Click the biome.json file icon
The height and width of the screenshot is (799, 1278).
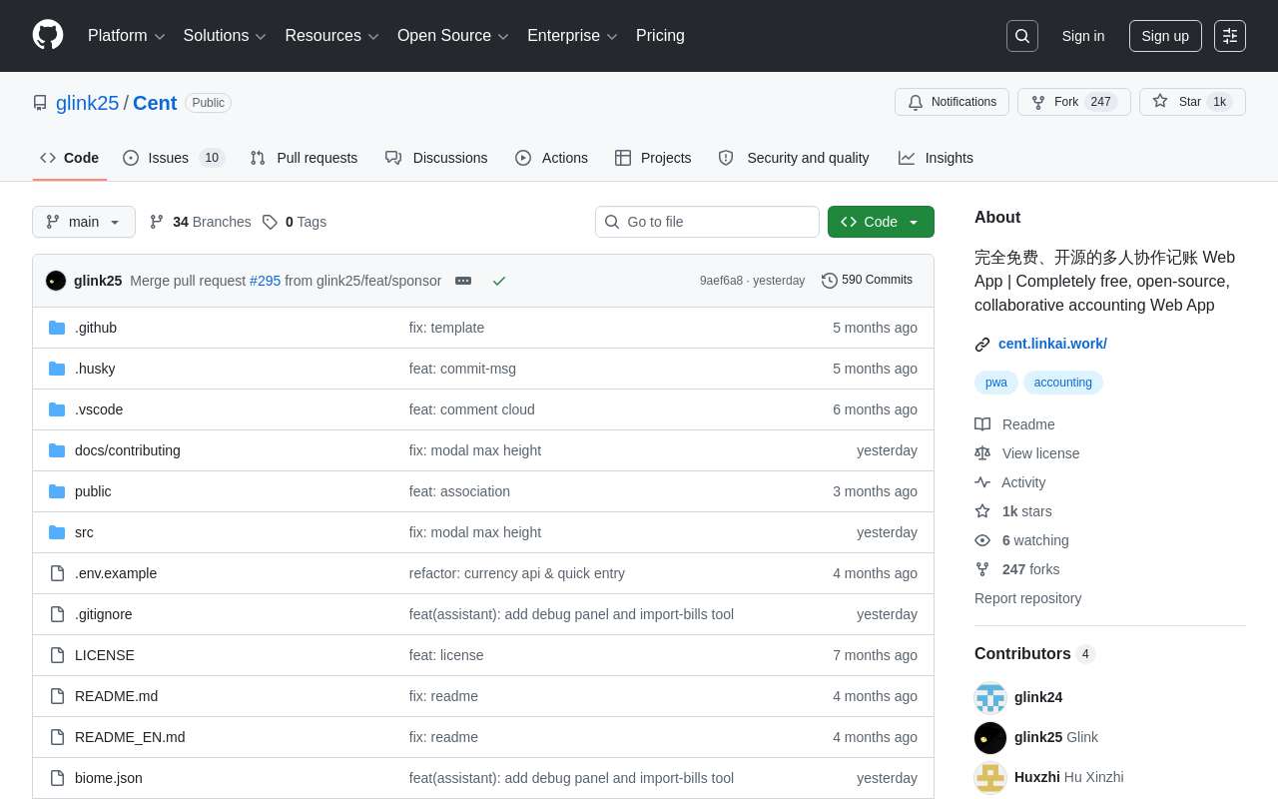(x=57, y=778)
